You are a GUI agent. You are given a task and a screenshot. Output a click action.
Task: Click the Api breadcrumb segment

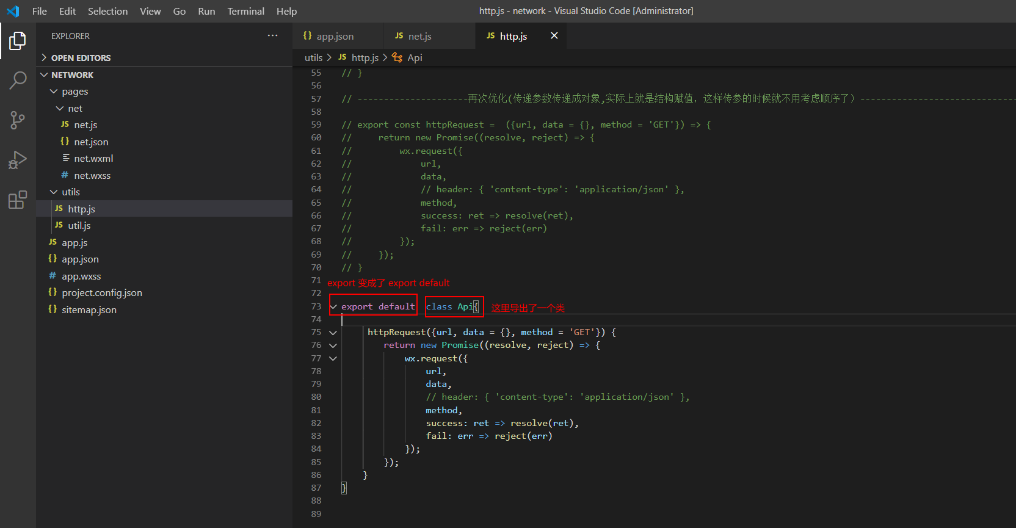[x=415, y=57]
